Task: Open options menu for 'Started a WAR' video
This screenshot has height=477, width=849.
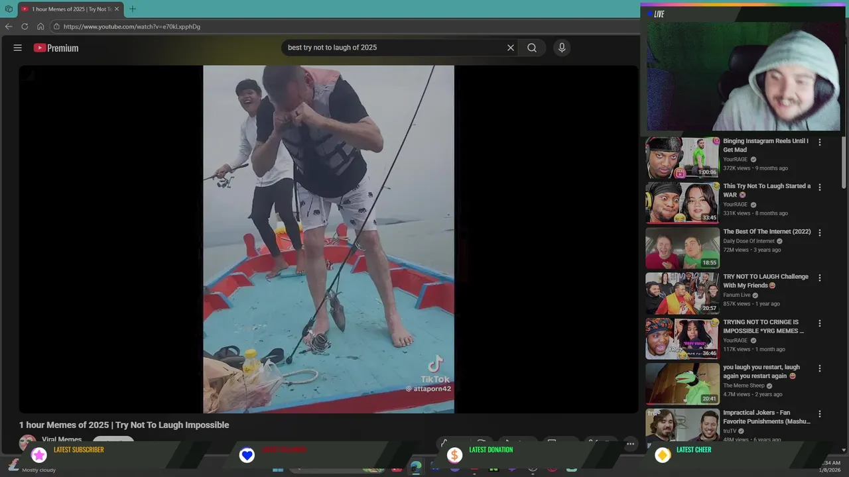Action: point(820,187)
